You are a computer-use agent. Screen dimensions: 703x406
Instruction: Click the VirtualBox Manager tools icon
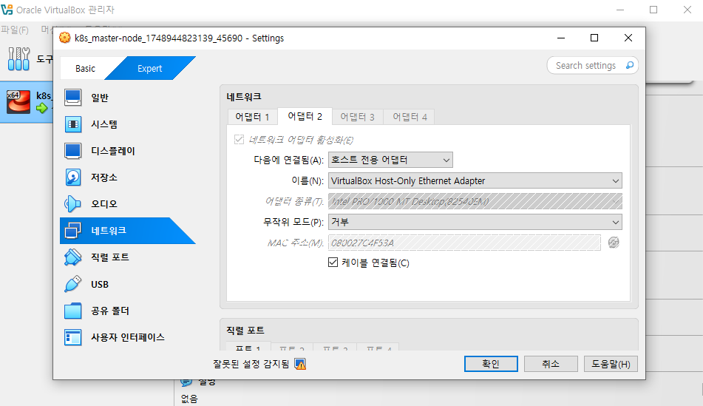tap(18, 58)
